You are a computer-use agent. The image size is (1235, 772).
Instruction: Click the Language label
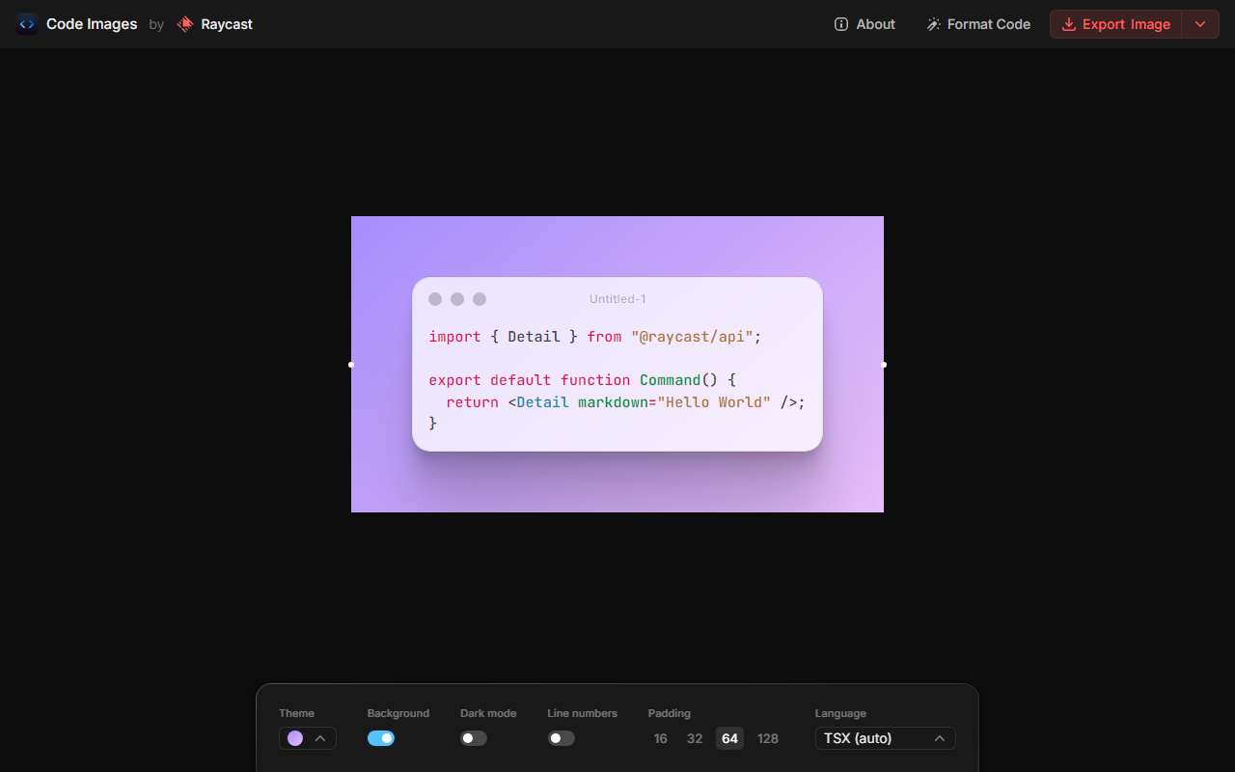[x=840, y=713]
